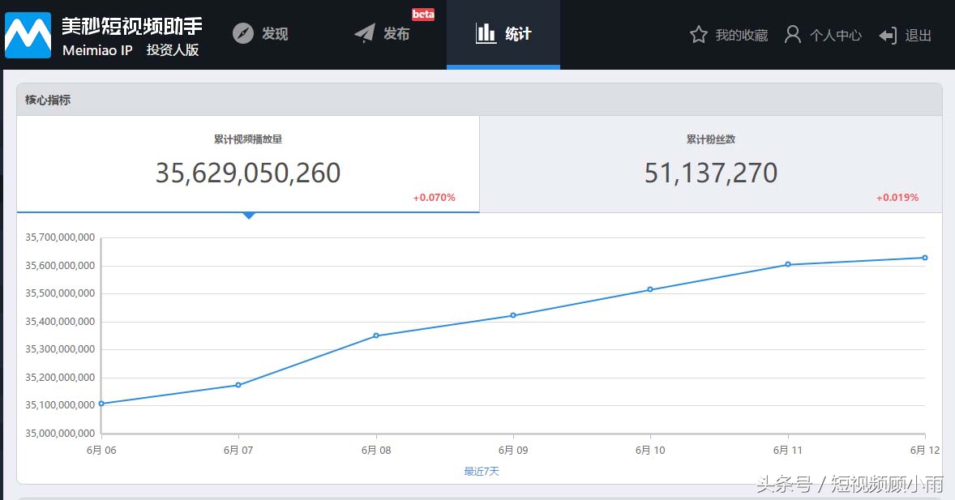Click the 6月 06 data point on chart
This screenshot has height=500, width=955.
(101, 404)
